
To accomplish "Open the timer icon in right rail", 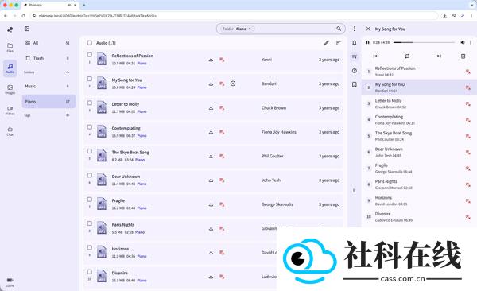I will tap(355, 71).
